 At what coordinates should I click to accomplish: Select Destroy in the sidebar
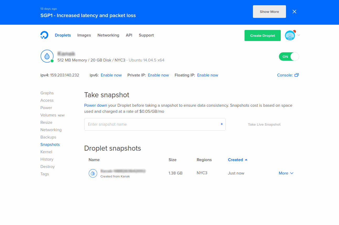(x=47, y=167)
